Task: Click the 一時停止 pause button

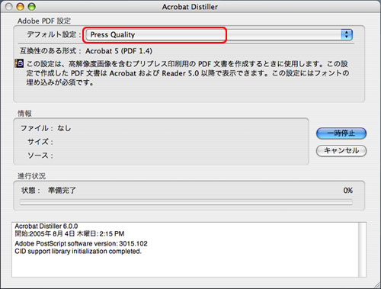Action: click(341, 133)
